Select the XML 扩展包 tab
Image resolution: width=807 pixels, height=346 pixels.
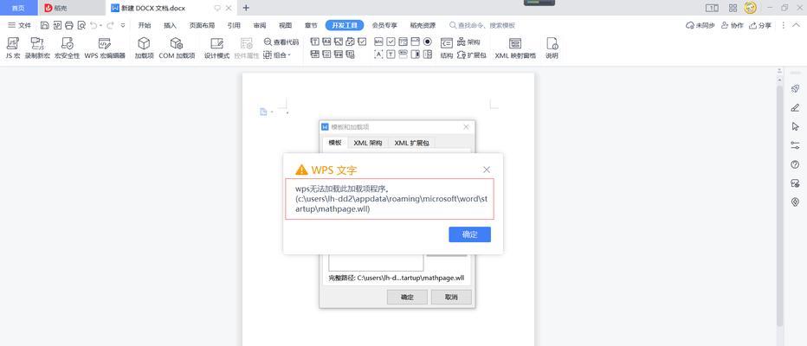tap(412, 143)
